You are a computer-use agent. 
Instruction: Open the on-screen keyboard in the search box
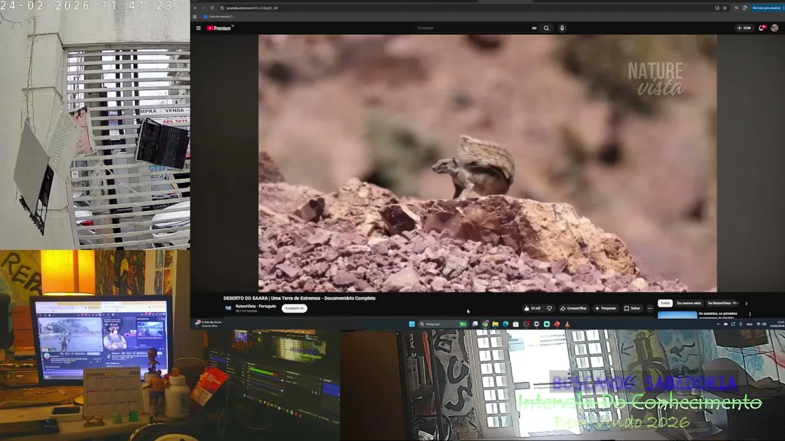534,28
